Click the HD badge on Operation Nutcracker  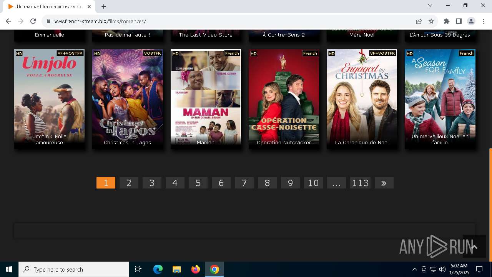pos(253,53)
